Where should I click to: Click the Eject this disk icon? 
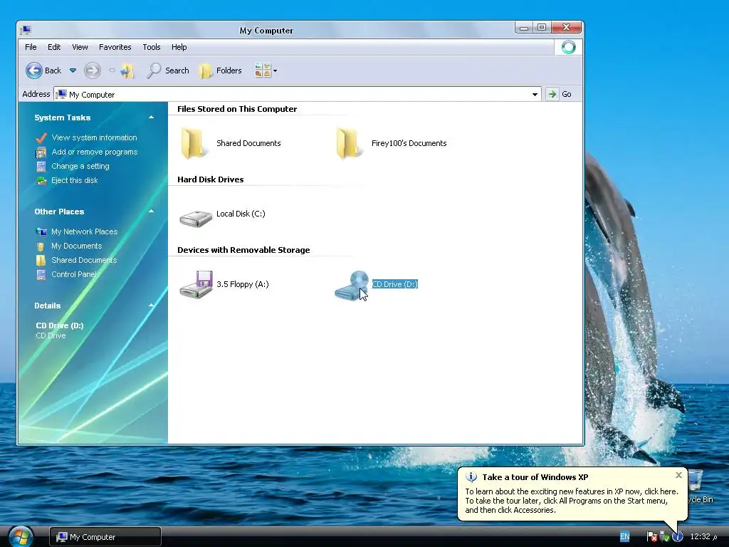click(41, 180)
